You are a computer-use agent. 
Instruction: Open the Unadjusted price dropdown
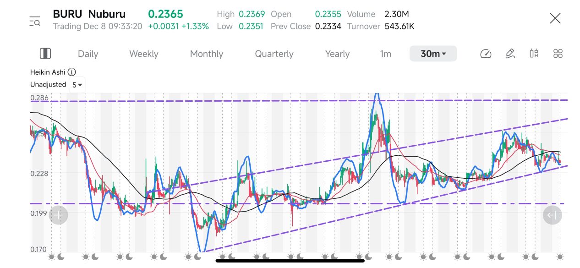48,85
